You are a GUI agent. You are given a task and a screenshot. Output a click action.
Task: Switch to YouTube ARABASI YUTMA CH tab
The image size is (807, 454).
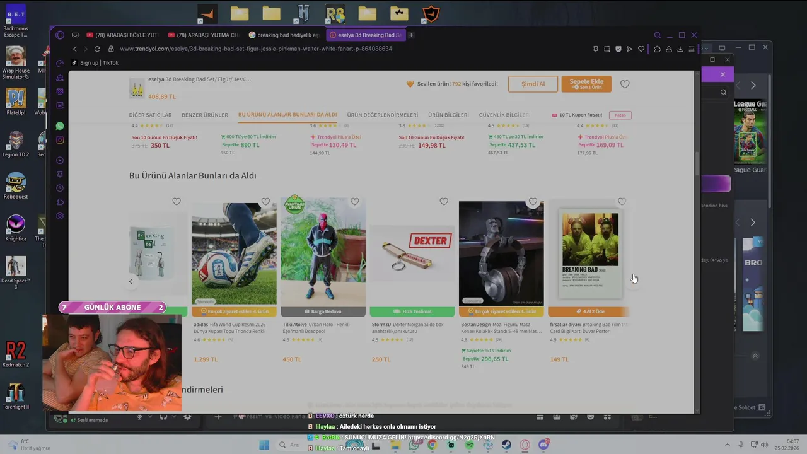(x=203, y=35)
